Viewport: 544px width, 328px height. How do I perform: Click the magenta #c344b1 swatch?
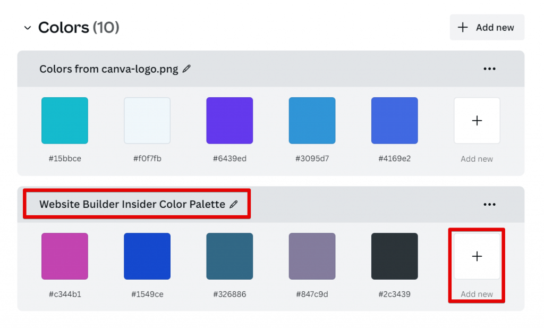(x=65, y=256)
